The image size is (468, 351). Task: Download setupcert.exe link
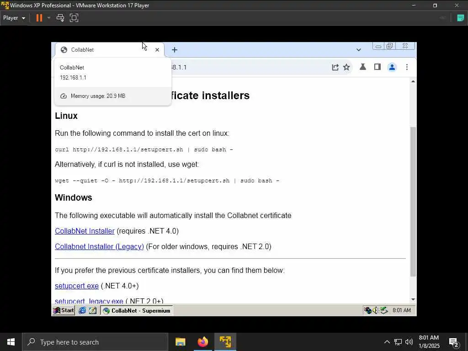click(x=77, y=286)
